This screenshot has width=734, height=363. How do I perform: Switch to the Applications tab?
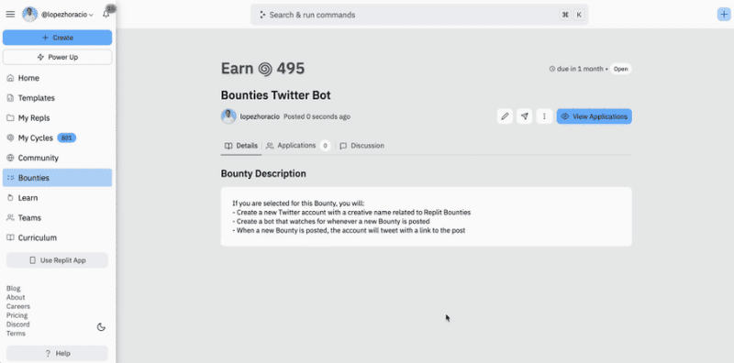pos(298,146)
